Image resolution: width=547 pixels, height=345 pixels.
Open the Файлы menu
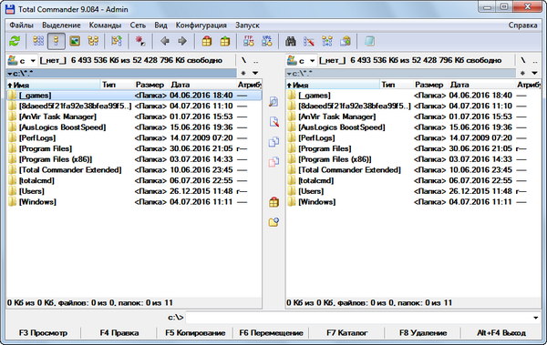click(x=22, y=25)
